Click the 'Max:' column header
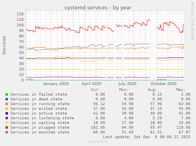The image size is (196, 146). [x=181, y=90]
